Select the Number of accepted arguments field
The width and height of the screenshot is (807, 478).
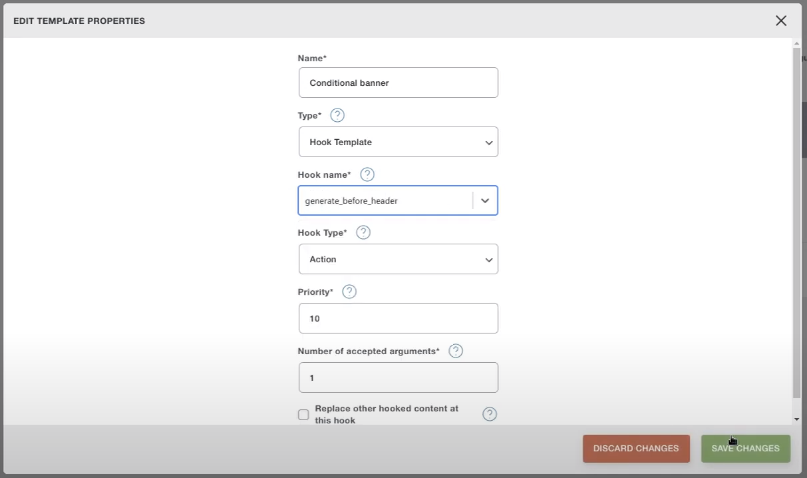pyautogui.click(x=398, y=377)
